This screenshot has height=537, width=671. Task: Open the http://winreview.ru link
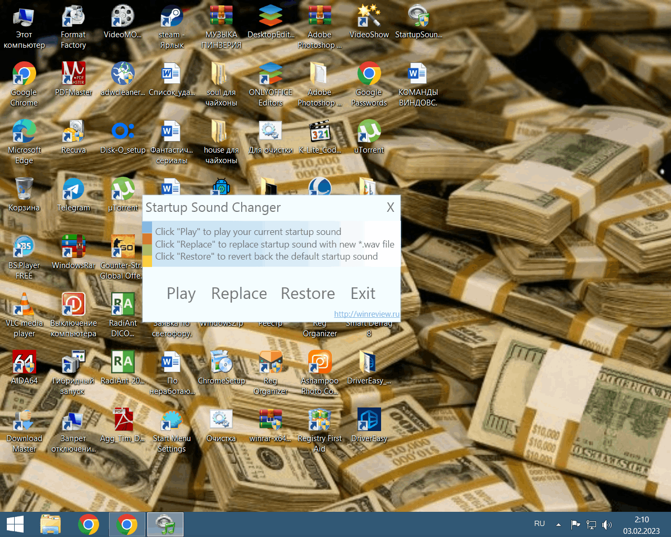click(x=366, y=314)
